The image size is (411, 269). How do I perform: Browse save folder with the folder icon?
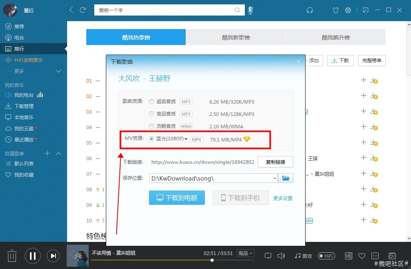[x=286, y=178]
